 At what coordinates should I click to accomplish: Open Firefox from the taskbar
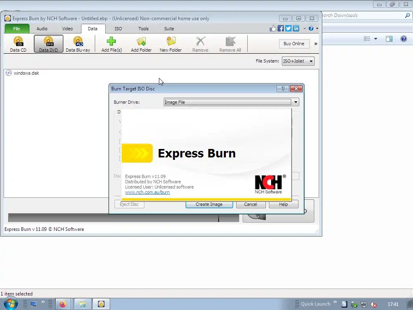(x=63, y=304)
